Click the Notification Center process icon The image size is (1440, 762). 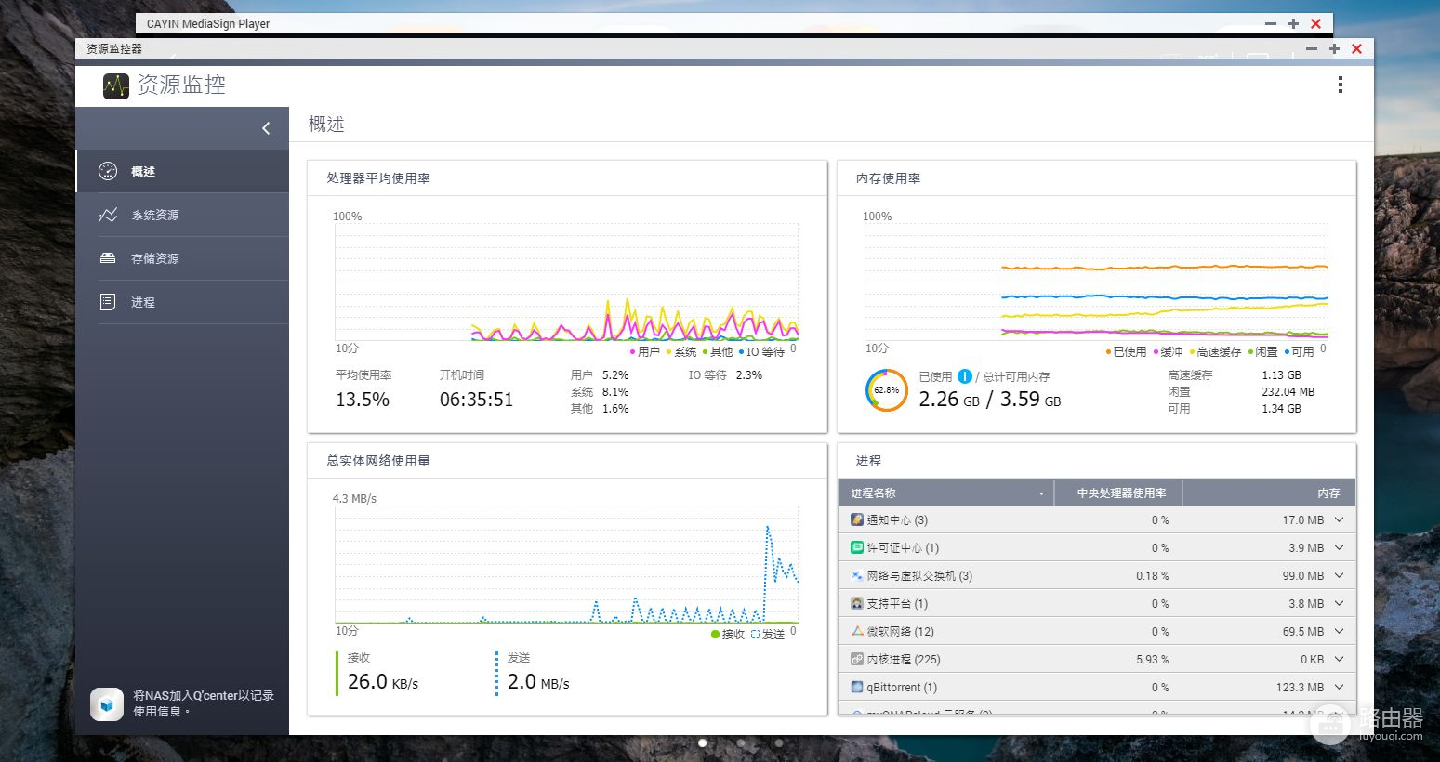(x=857, y=519)
